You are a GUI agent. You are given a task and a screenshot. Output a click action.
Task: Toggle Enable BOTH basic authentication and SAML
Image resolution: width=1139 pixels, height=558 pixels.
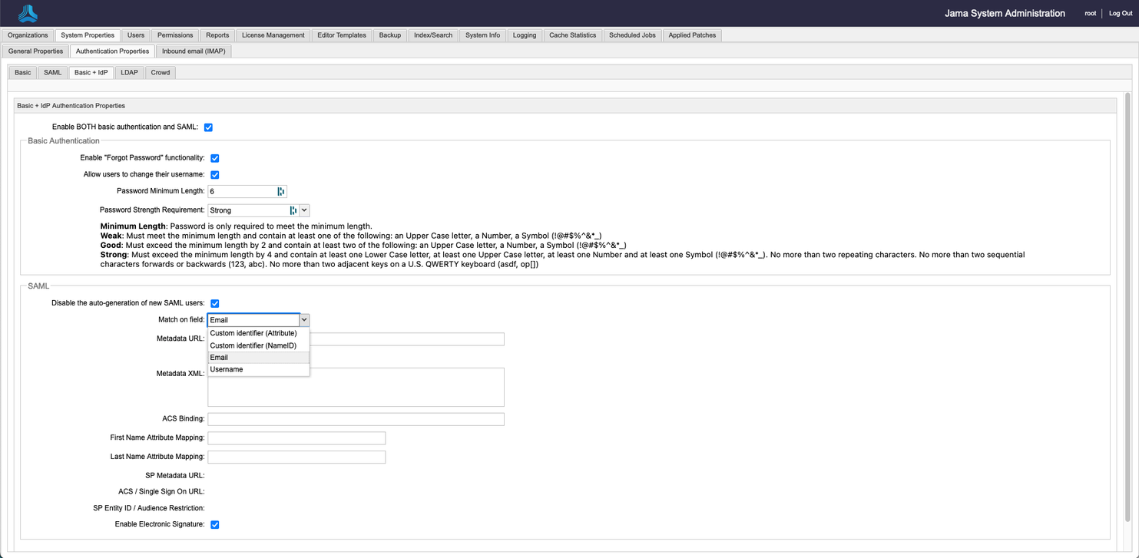click(208, 127)
